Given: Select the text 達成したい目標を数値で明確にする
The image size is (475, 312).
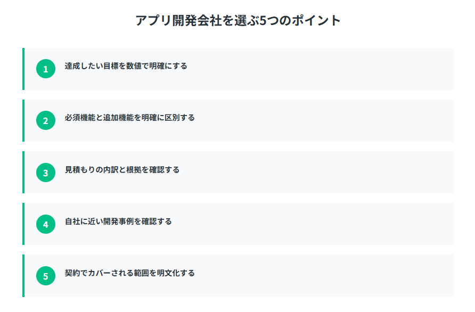Looking at the screenshot, I should tap(126, 66).
